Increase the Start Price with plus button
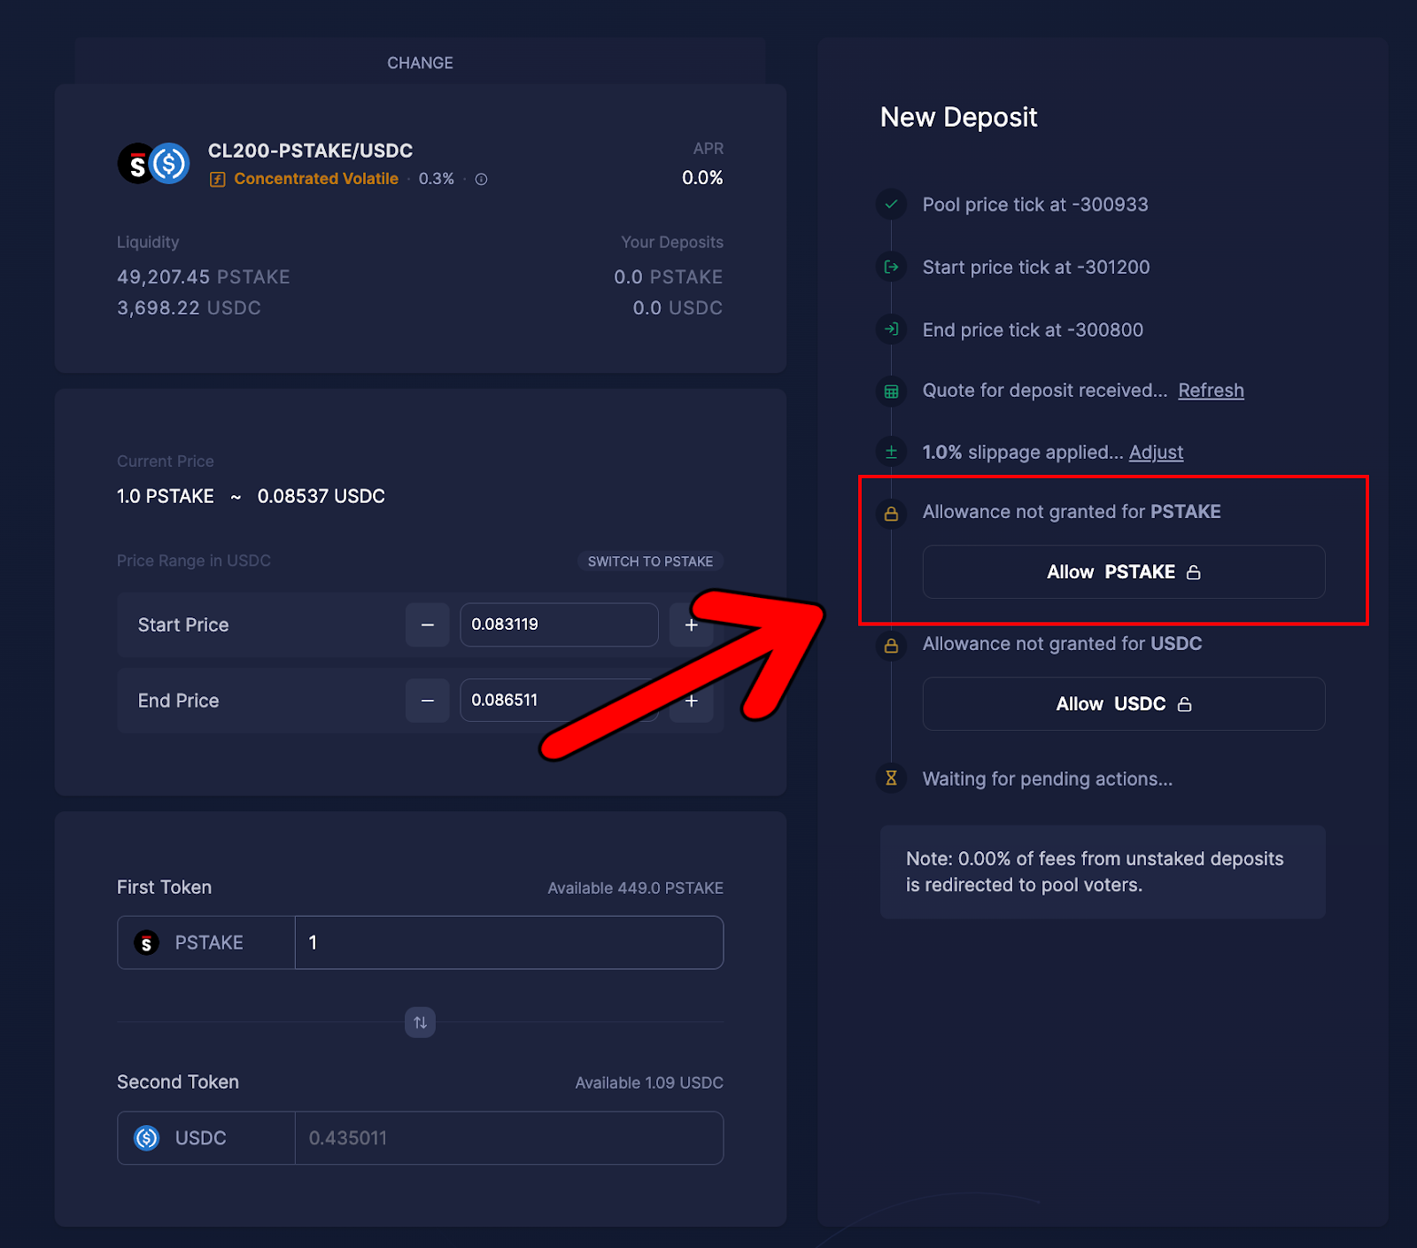This screenshot has width=1417, height=1248. (692, 625)
